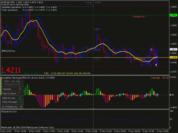This screenshot has width=178, height=133.
Task: Click the 'Today quotations' line
Action: pyautogui.click(x=29, y=10)
